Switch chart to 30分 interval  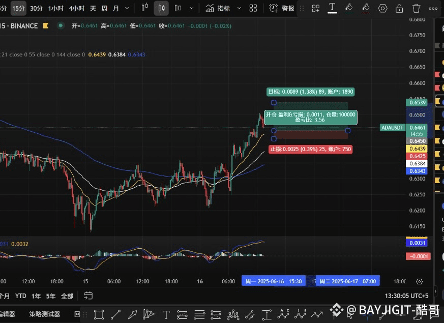click(x=36, y=9)
